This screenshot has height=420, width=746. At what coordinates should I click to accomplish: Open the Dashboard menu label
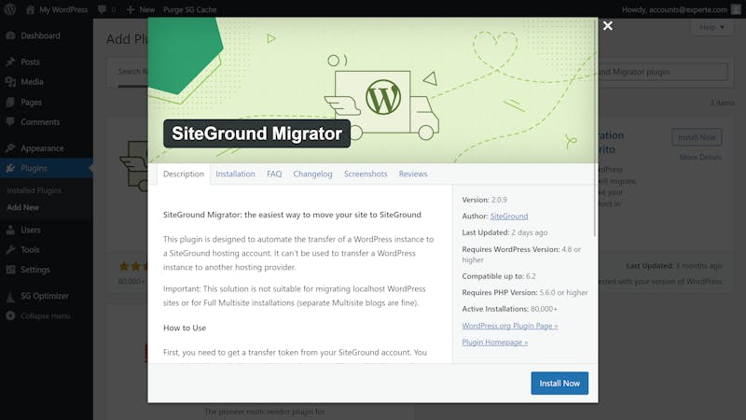coord(40,35)
